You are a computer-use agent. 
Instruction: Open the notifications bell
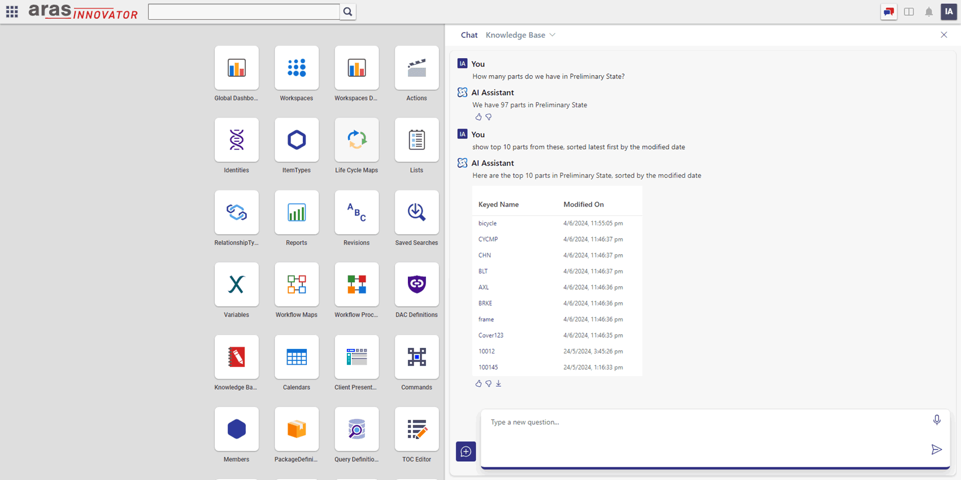point(929,11)
